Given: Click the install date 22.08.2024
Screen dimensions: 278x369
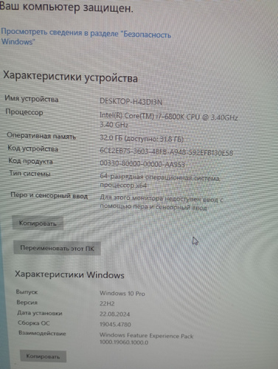Looking at the screenshot, I should tap(115, 314).
